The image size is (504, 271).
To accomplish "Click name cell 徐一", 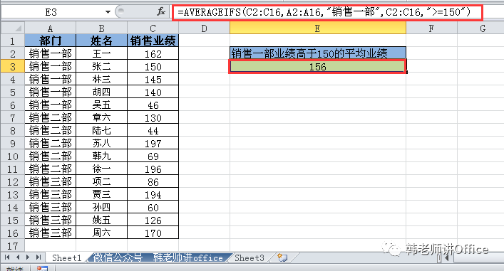I will (101, 169).
